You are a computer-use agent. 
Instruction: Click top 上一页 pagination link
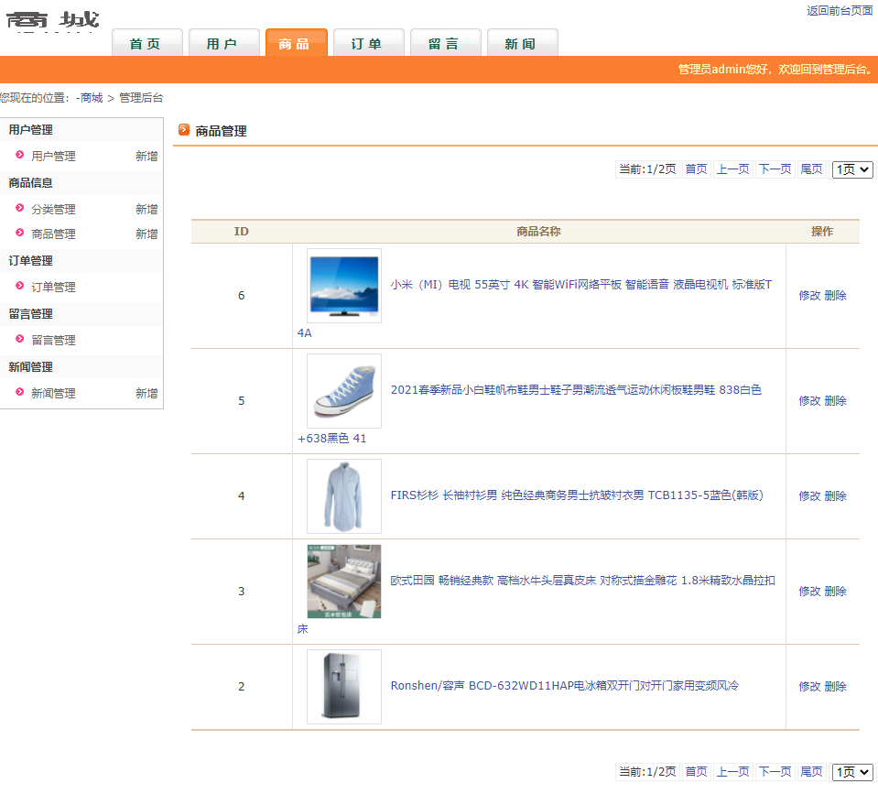(x=733, y=169)
